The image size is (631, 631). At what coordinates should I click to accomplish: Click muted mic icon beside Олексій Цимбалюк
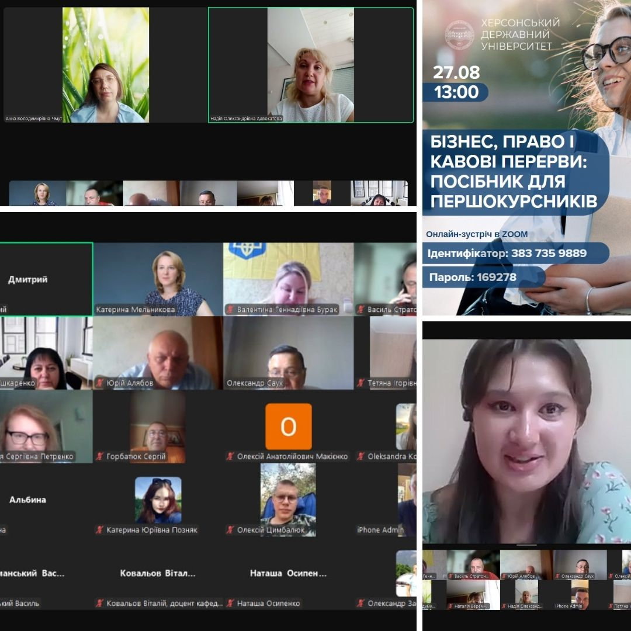click(230, 530)
